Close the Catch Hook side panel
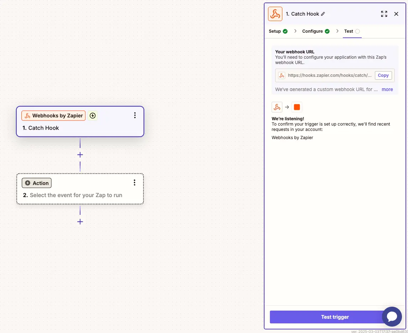Image resolution: width=408 pixels, height=333 pixels. pos(396,14)
